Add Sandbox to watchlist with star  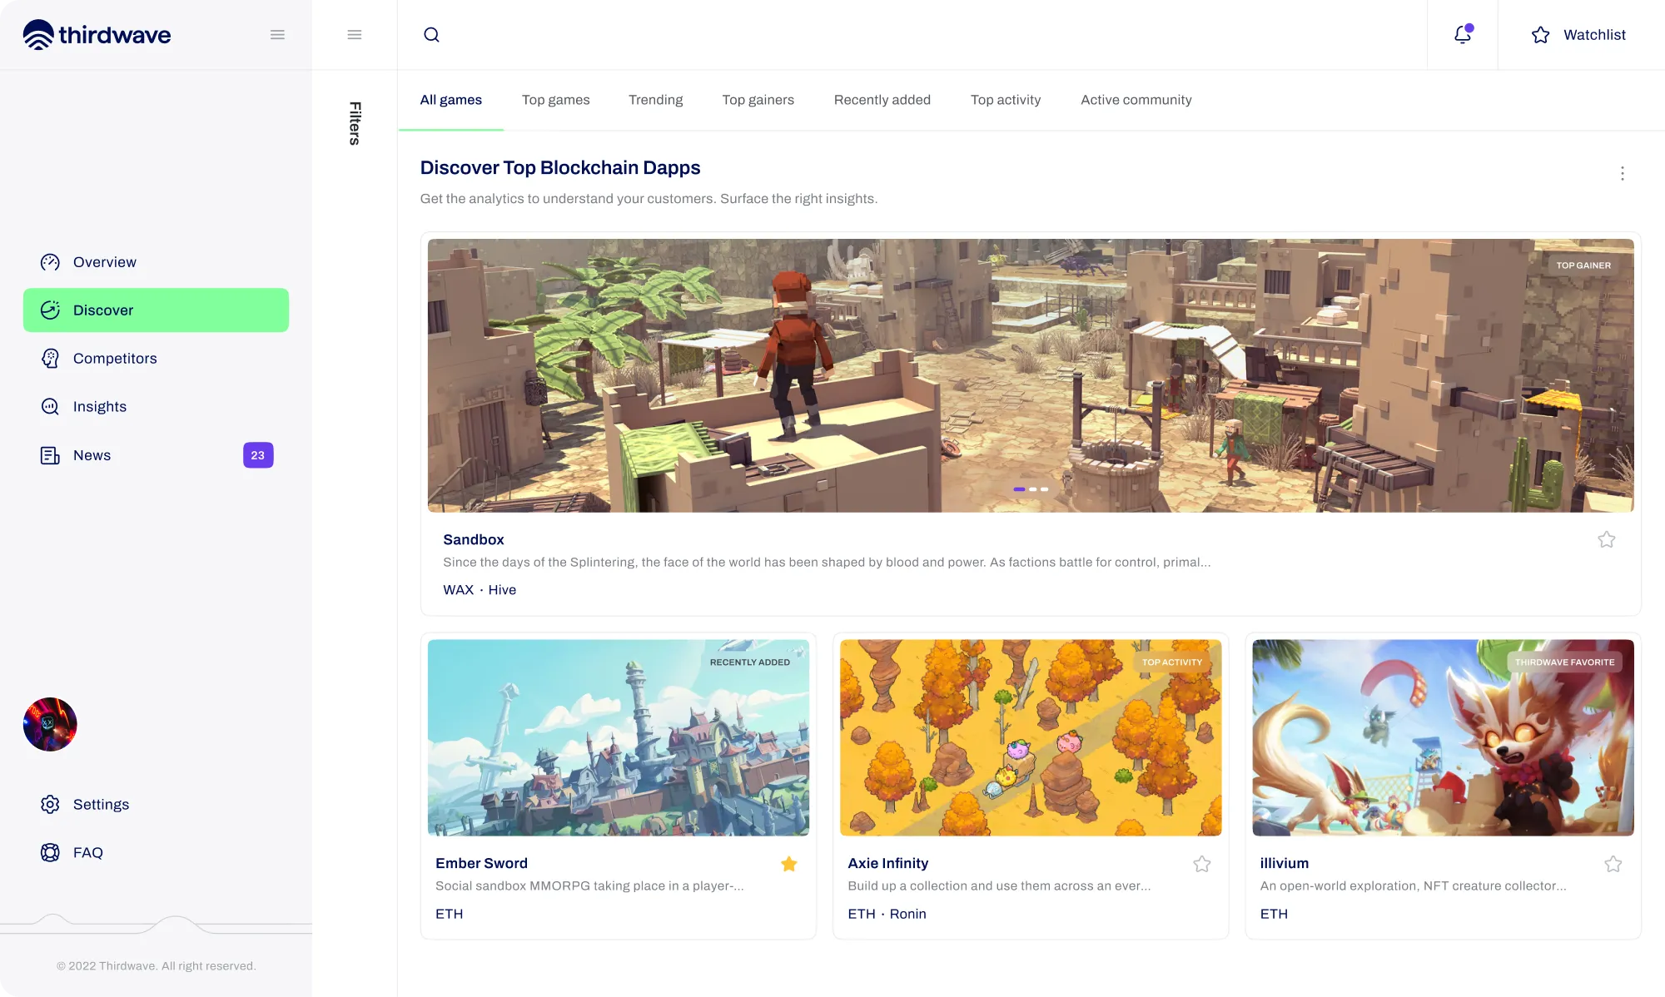click(x=1607, y=539)
